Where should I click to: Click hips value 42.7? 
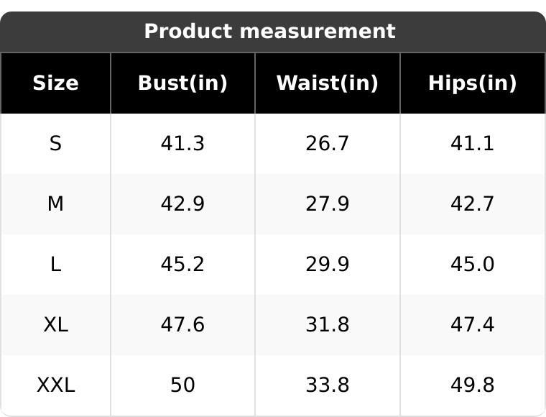coord(472,204)
